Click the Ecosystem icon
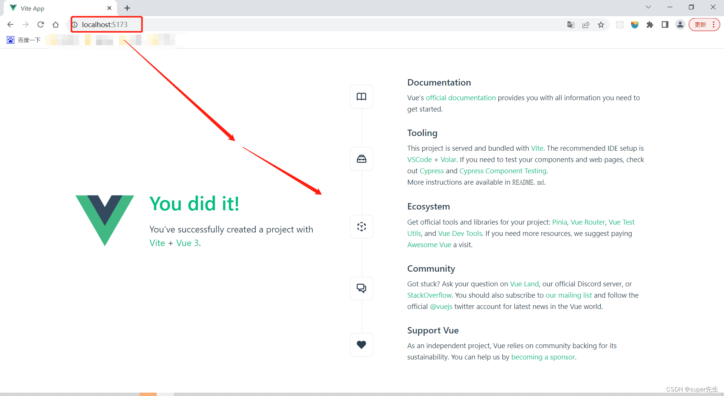 [x=361, y=226]
